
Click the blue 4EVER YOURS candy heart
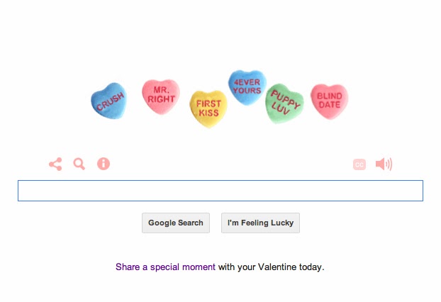point(247,87)
